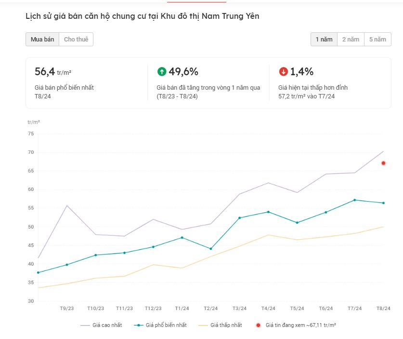Select the 2 năm time range
The image size is (403, 339).
pyautogui.click(x=351, y=40)
